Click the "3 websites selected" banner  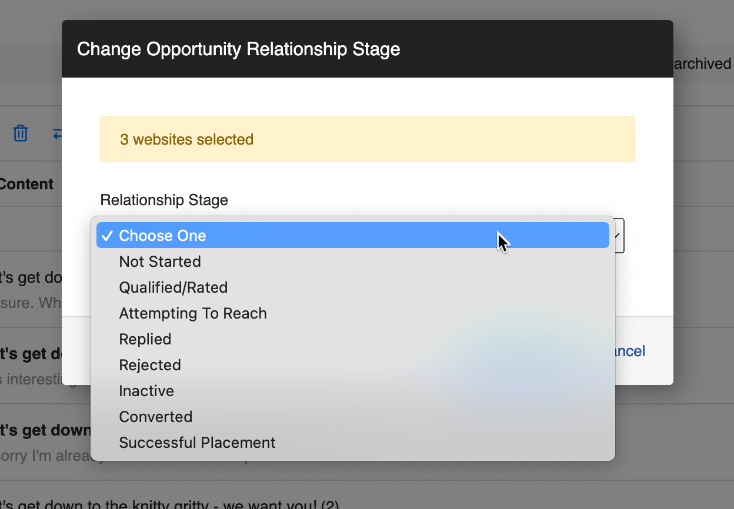click(367, 139)
